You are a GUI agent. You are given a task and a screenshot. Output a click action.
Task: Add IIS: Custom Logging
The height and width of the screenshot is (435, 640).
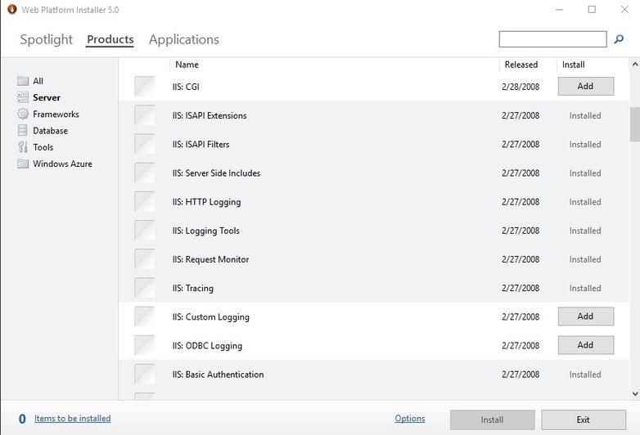click(586, 316)
